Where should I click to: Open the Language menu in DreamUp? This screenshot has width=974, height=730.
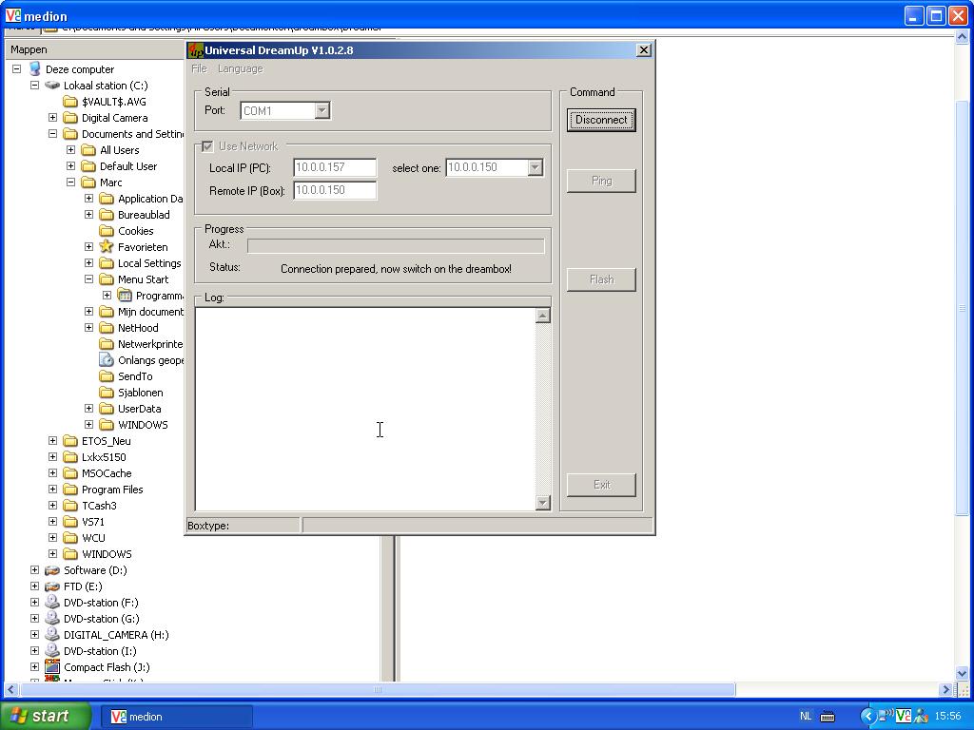pyautogui.click(x=240, y=68)
